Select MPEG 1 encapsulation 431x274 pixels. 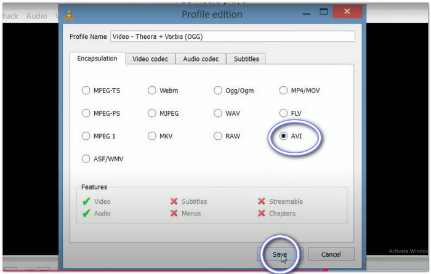(x=86, y=136)
